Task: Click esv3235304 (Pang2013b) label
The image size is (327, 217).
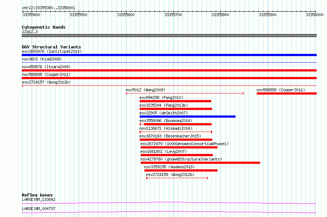Action: click(163, 105)
